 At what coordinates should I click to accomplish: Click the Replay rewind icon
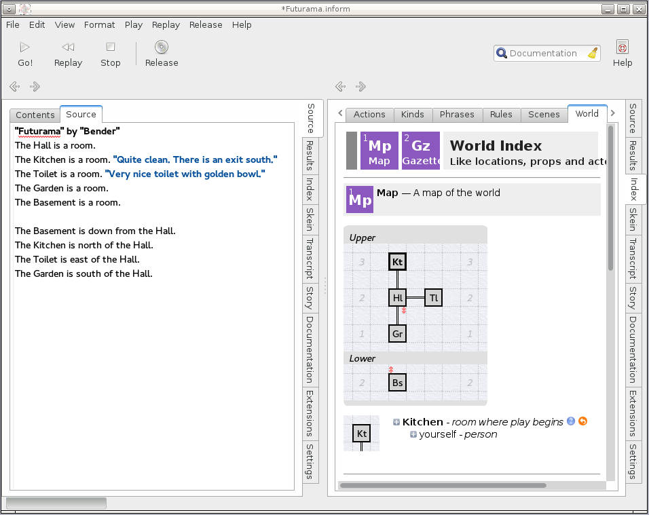pos(68,47)
